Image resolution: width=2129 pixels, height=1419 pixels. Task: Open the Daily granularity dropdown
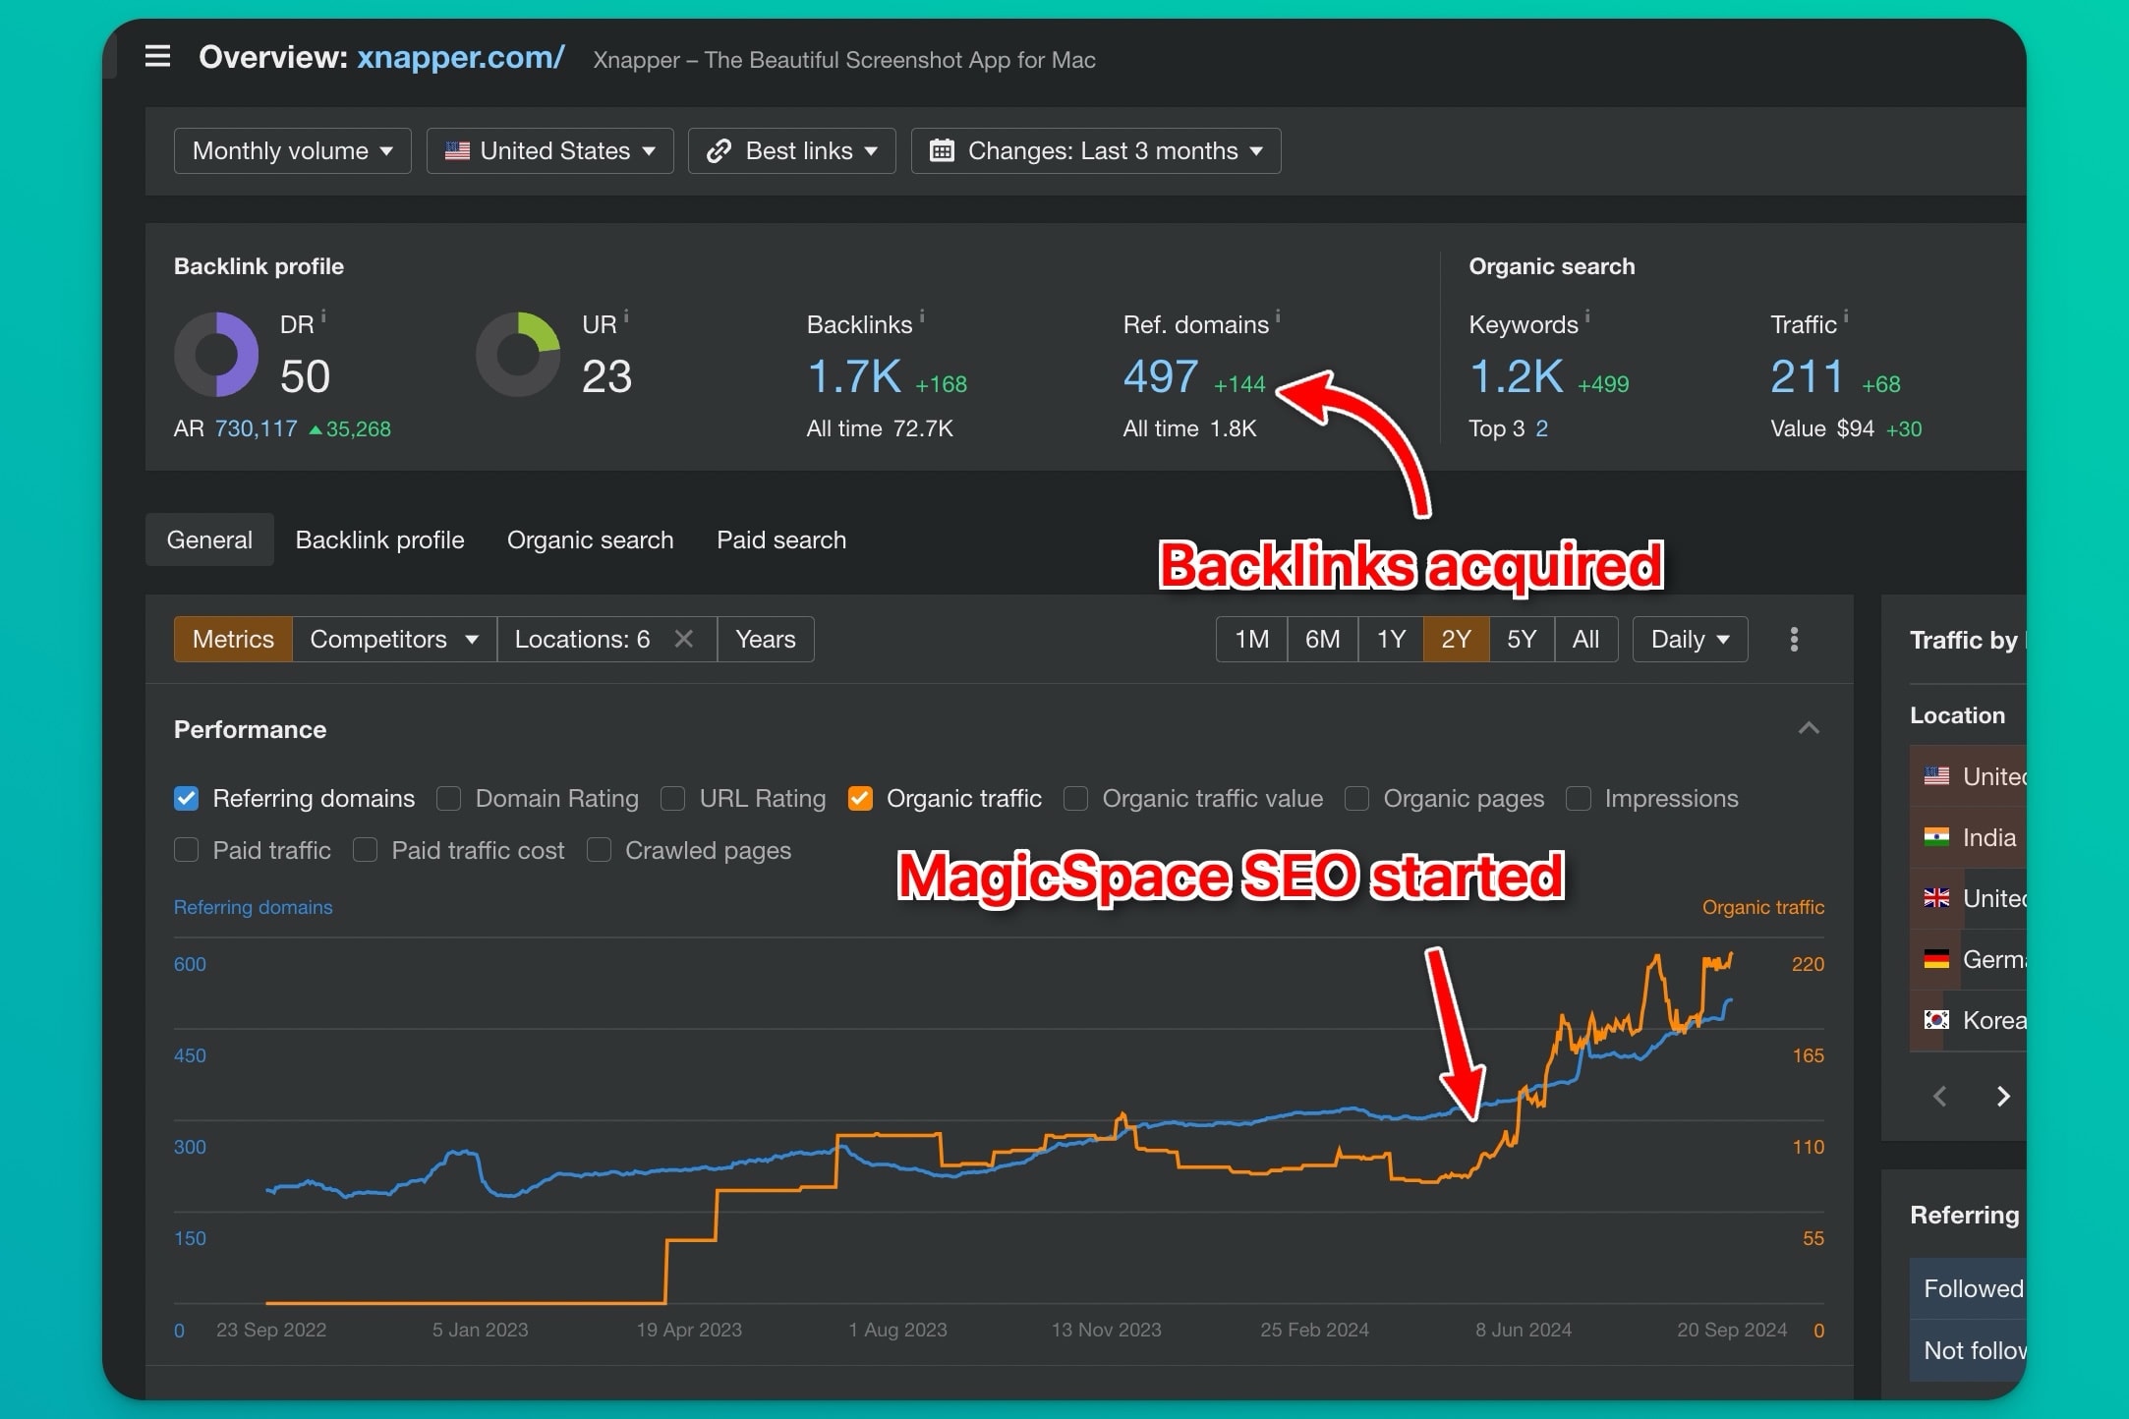click(1688, 639)
